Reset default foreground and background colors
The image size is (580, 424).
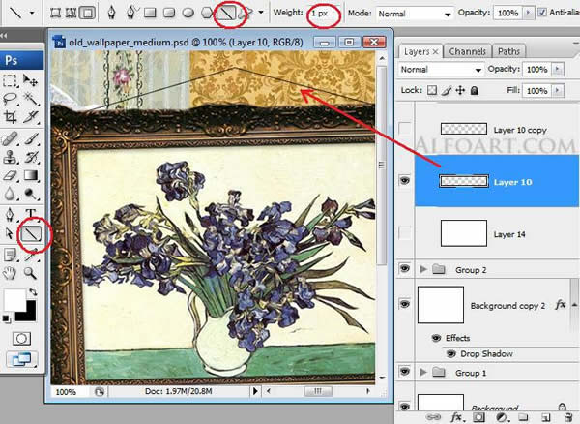tap(6, 318)
